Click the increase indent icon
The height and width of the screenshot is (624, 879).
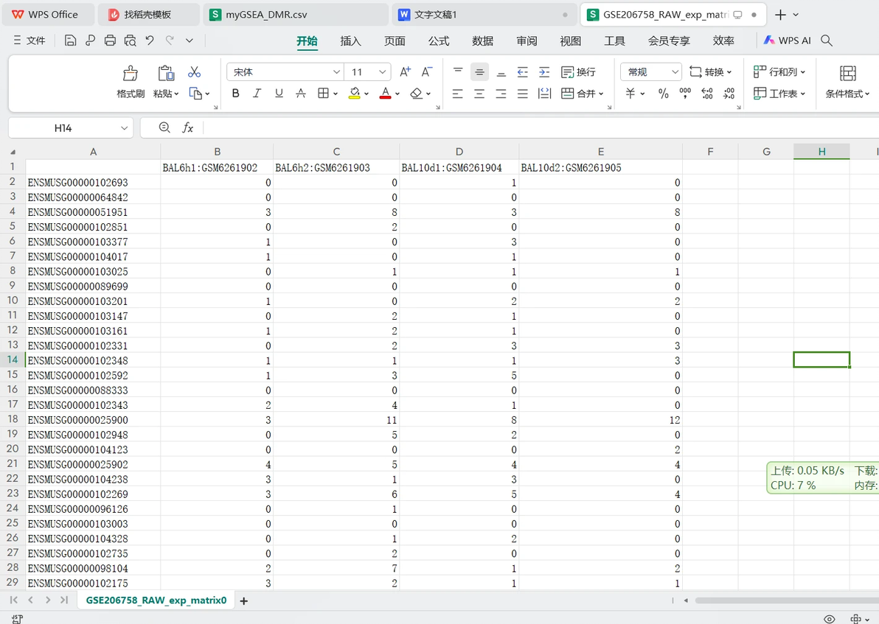544,71
